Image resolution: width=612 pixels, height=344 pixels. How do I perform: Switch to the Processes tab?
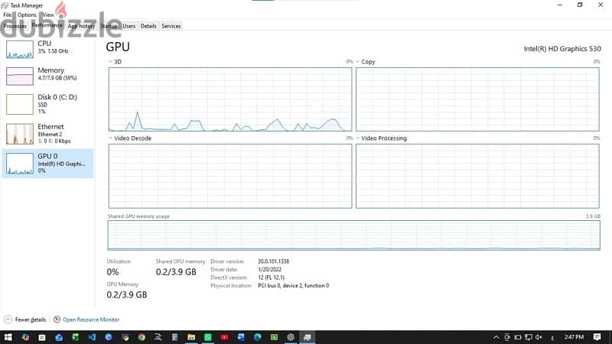pyautogui.click(x=15, y=26)
